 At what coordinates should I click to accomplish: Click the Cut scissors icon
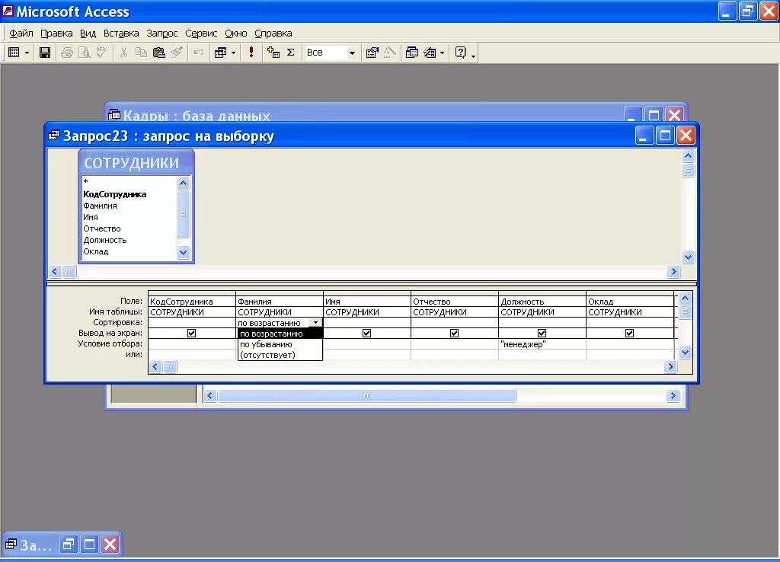click(123, 53)
